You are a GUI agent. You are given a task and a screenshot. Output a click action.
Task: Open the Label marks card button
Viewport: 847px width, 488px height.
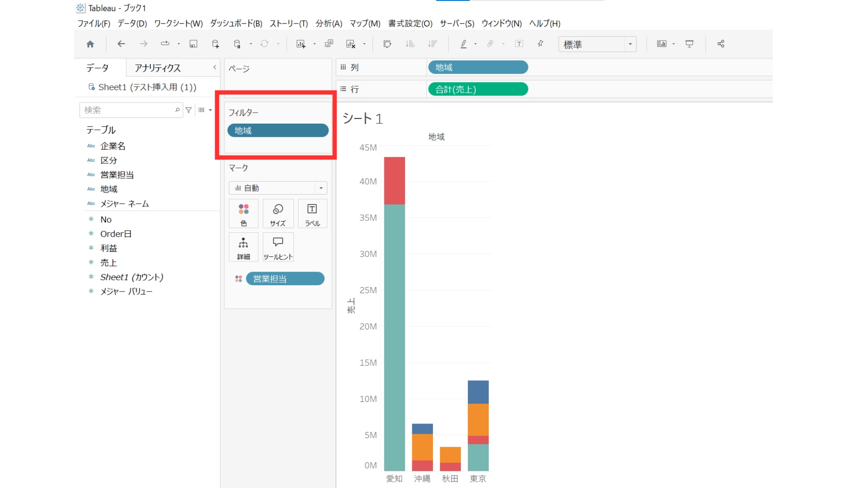pos(312,214)
